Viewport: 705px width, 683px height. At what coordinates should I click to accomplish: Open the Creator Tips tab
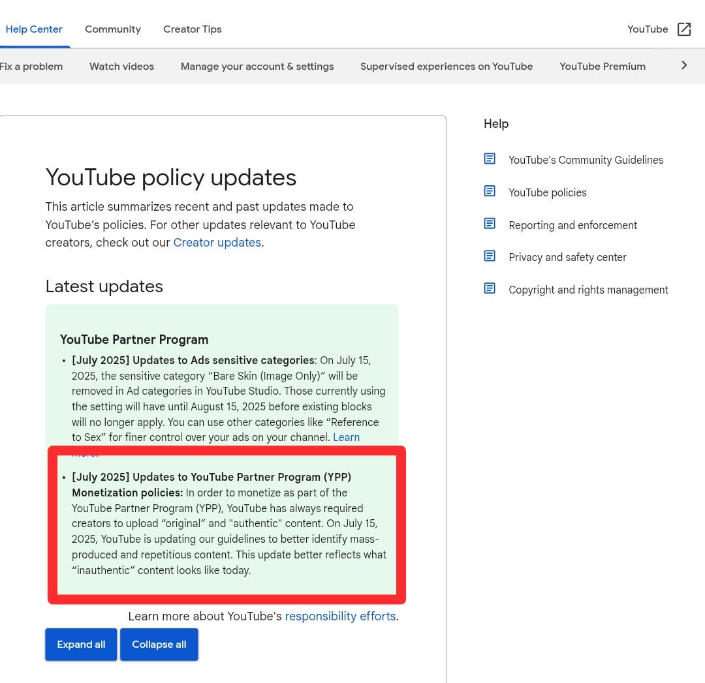pyautogui.click(x=193, y=29)
